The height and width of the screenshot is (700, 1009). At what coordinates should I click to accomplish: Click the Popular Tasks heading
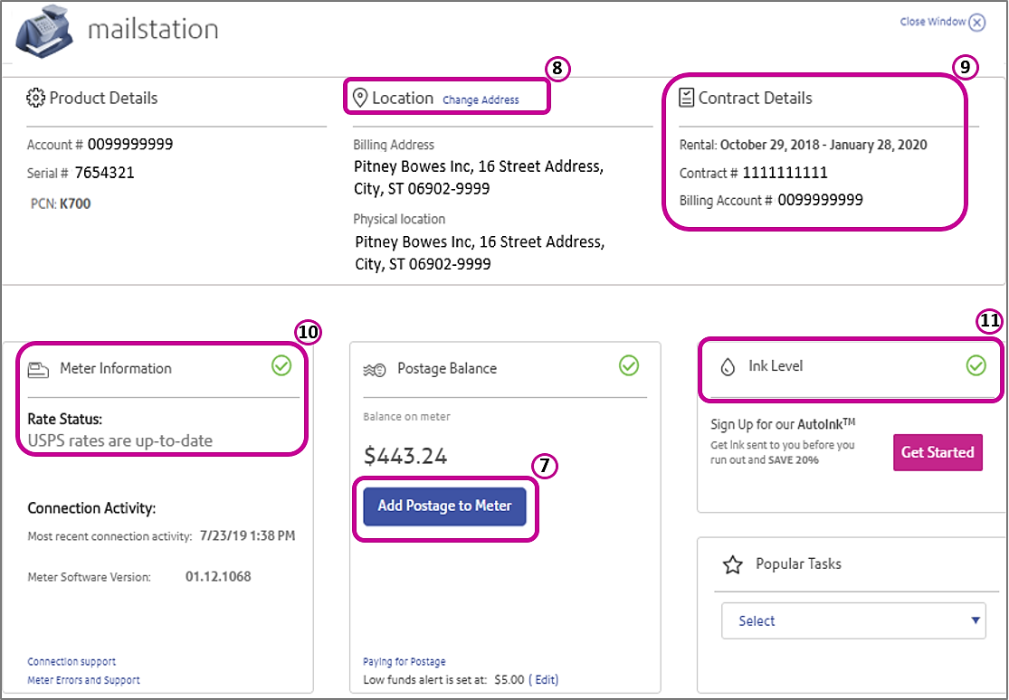coord(798,564)
